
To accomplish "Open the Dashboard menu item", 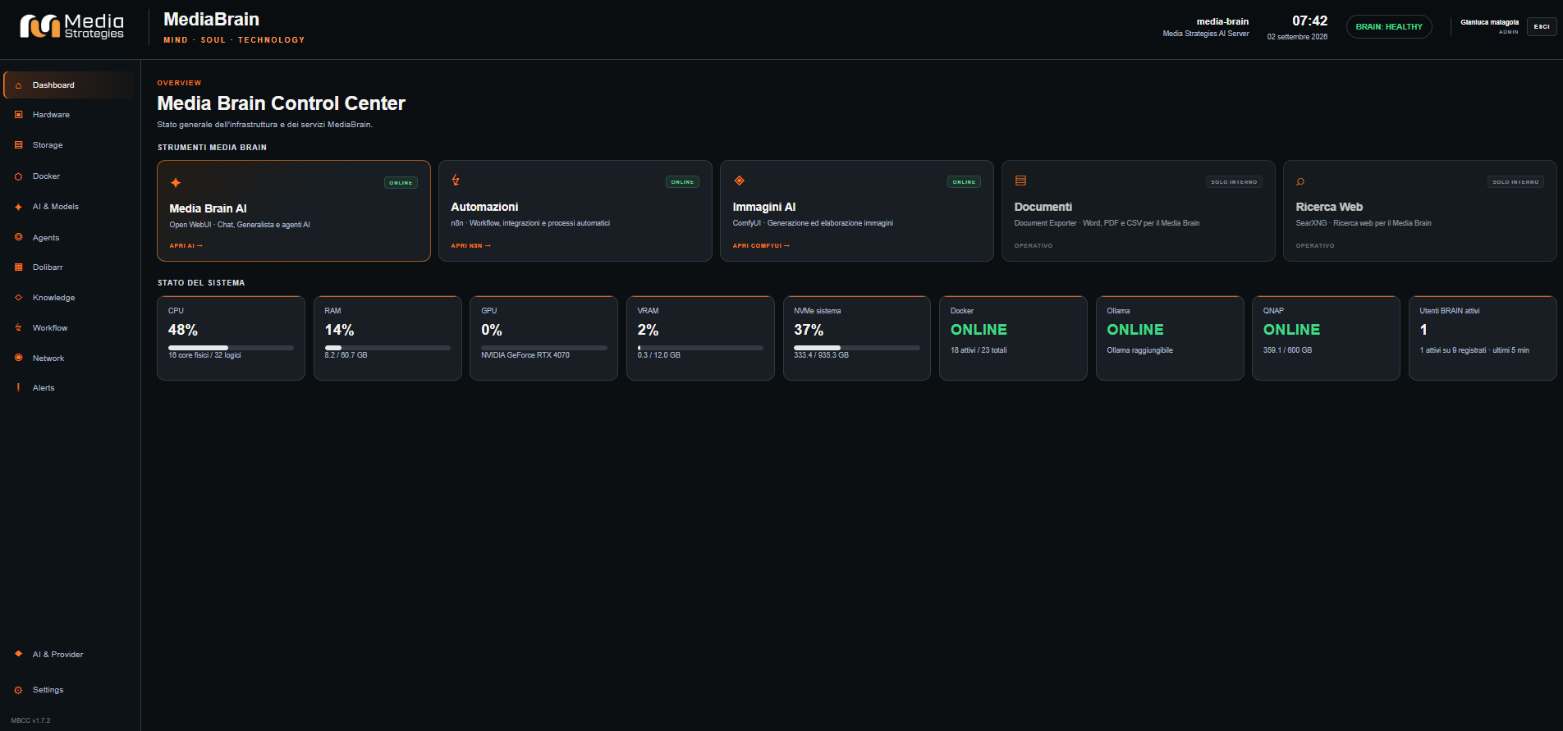I will (69, 85).
